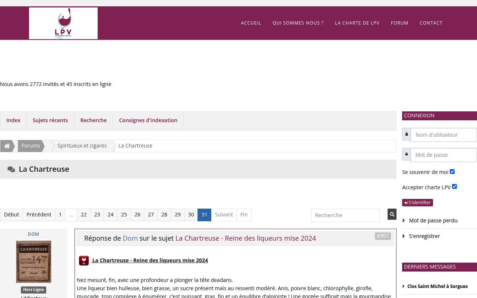Click the wine glass post icon

pos(84,260)
